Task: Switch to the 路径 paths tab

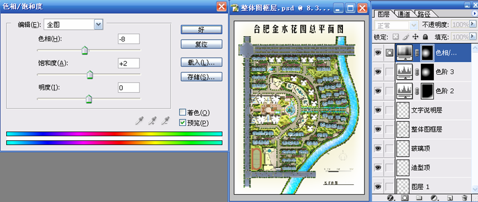Action: 424,14
